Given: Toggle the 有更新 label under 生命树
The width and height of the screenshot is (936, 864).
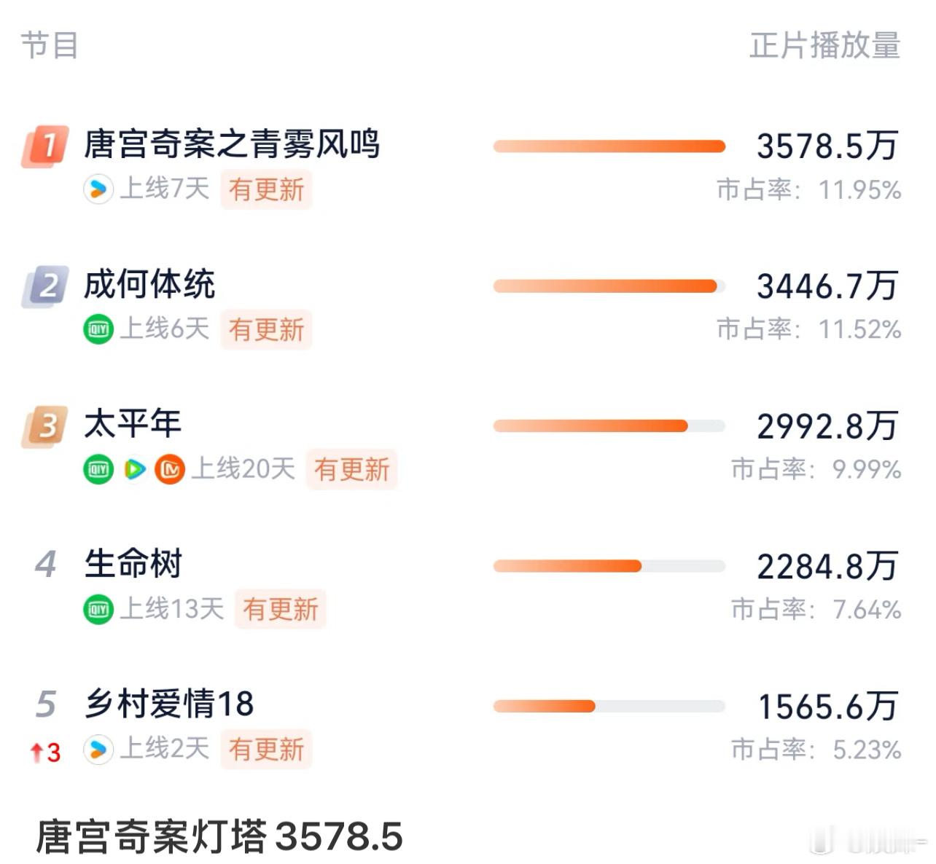Looking at the screenshot, I should 279,610.
